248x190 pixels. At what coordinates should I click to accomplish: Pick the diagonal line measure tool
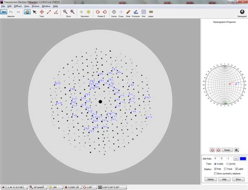click(49, 12)
